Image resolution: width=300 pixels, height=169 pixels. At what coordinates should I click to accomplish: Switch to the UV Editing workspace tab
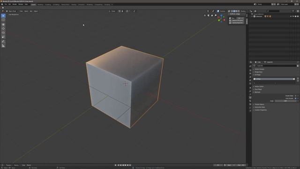(x=56, y=4)
